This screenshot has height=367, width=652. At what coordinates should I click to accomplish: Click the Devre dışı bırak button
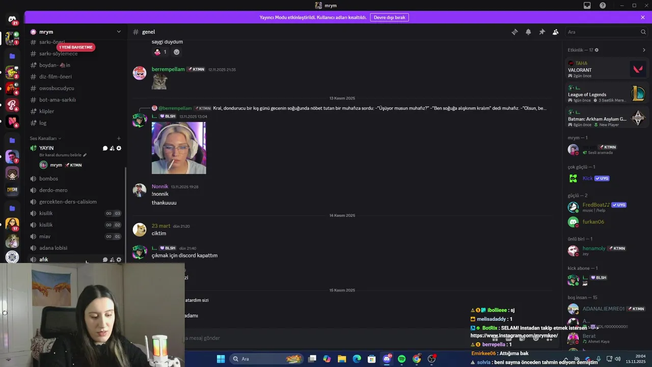390,17
